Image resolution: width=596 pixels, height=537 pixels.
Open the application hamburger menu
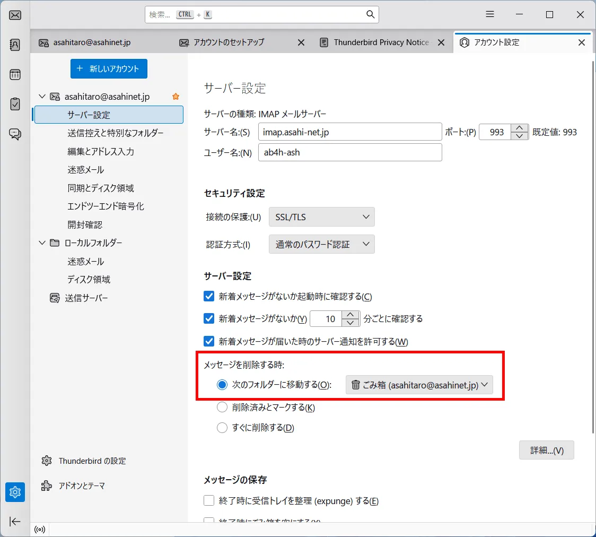489,14
